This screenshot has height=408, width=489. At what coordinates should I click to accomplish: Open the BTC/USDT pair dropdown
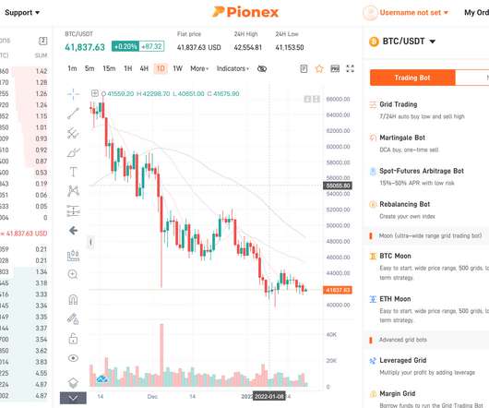(402, 42)
